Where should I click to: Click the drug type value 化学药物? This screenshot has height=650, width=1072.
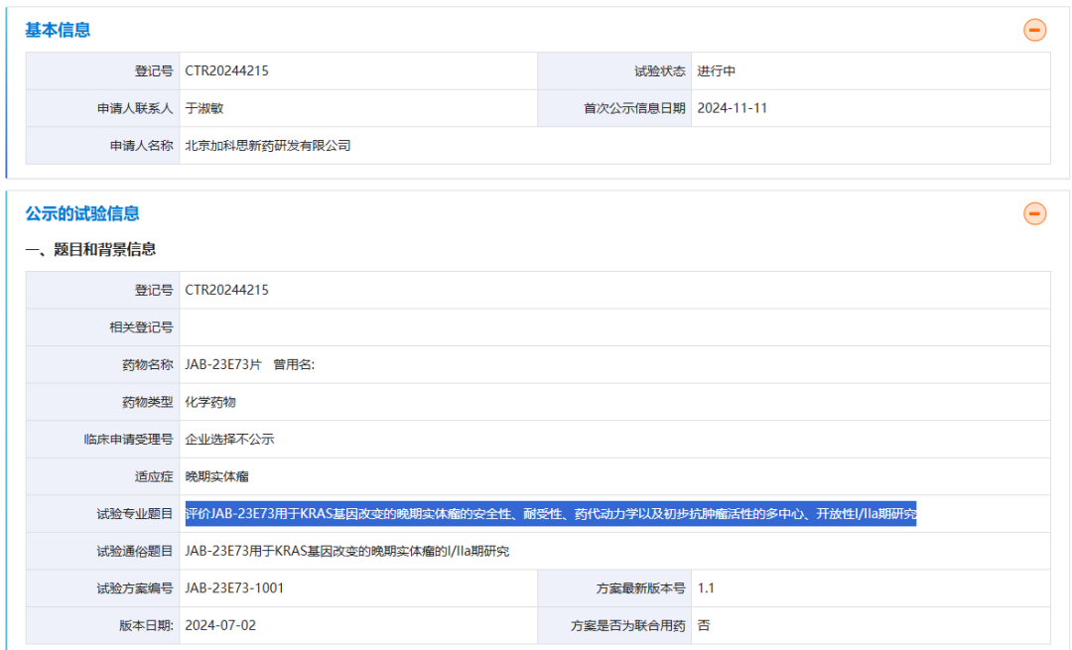pyautogui.click(x=210, y=402)
